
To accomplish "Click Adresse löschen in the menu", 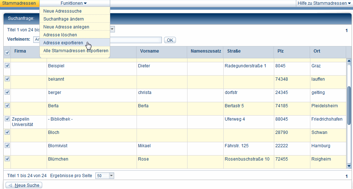I will 60,35.
